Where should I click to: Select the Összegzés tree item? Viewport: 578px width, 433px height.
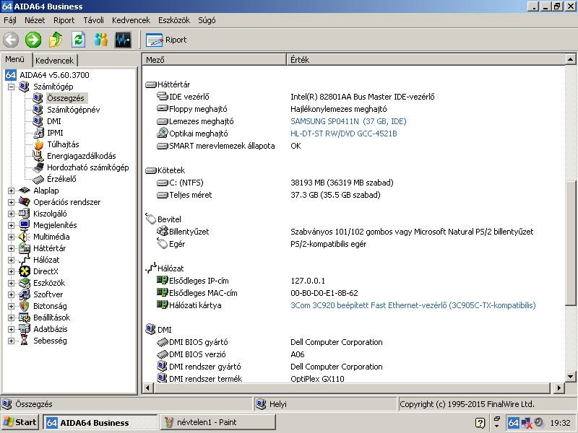point(66,98)
